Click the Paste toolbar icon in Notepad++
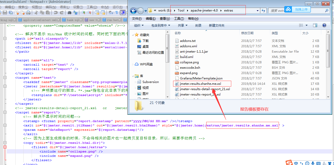Image resolution: width=334 pixels, height=165 pixels. (48, 13)
